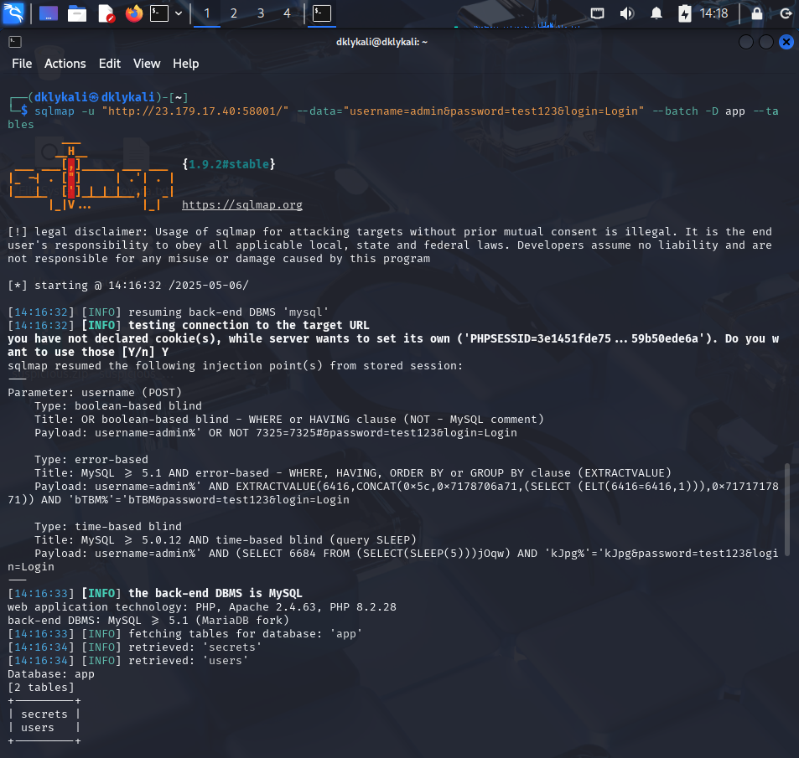Click 'Type: time-based blind' line
799x758 pixels.
[108, 526]
